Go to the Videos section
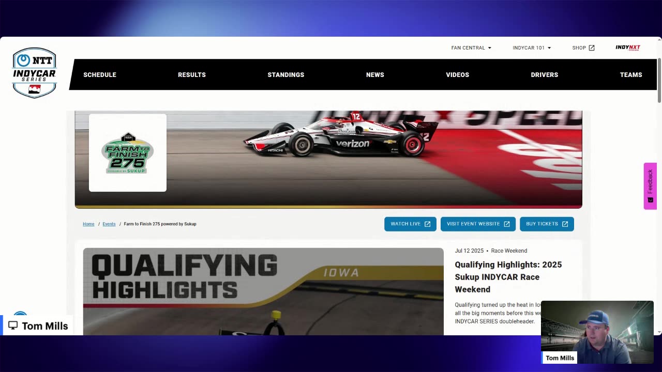 click(x=458, y=75)
